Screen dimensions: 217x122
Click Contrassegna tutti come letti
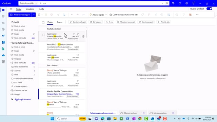point(124,15)
